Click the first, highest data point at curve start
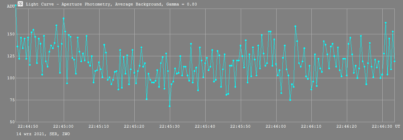 coord(16,5)
